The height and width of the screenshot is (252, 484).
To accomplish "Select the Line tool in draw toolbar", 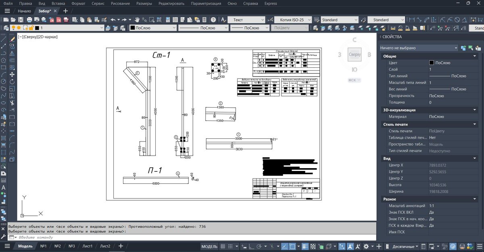I will [x=3, y=40].
